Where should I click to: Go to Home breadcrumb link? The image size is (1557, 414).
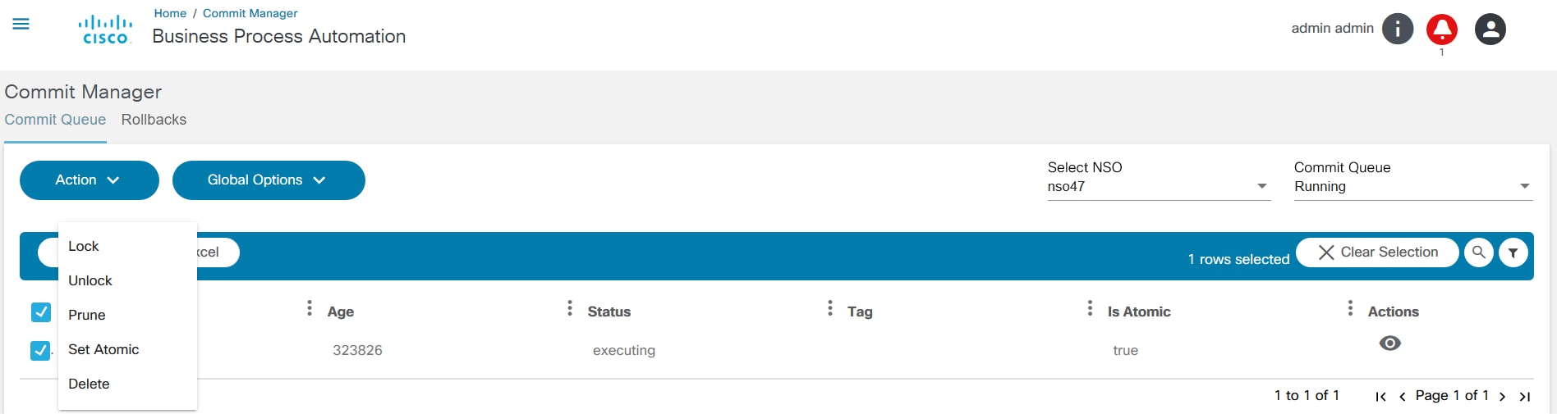pos(170,13)
